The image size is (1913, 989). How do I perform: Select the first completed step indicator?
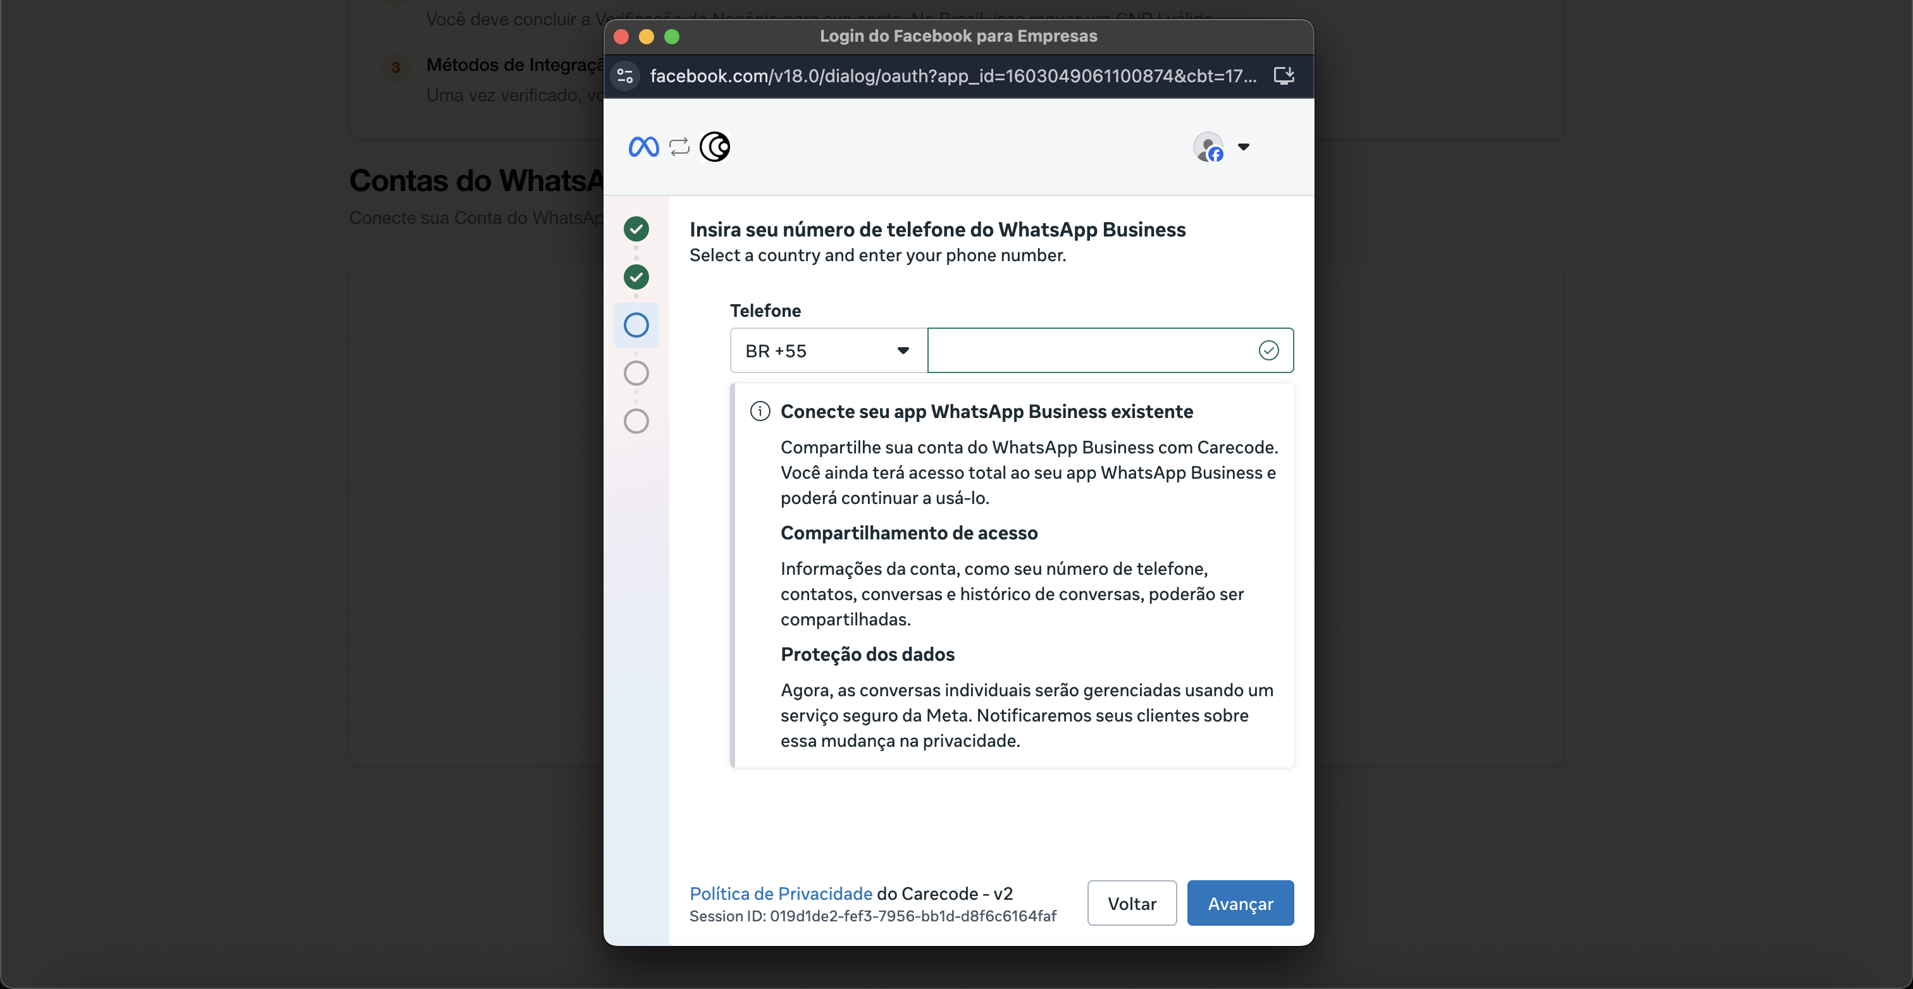click(636, 230)
